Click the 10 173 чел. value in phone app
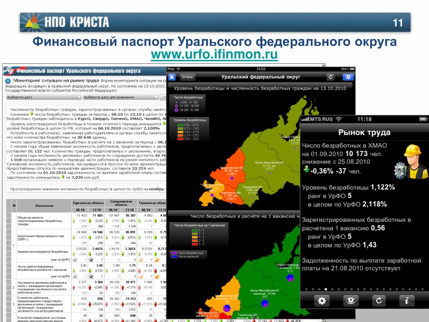Screen dimensions: 429x322 364,153
